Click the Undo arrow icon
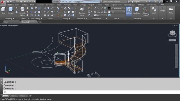Viewport: 180px width, 101px height. 25,2
